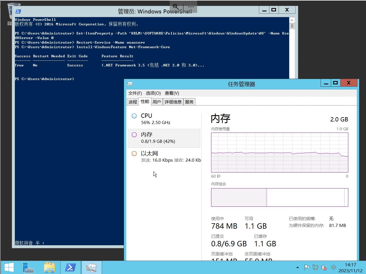Switch to the 服务 tab
This screenshot has width=366, height=274.
click(189, 102)
